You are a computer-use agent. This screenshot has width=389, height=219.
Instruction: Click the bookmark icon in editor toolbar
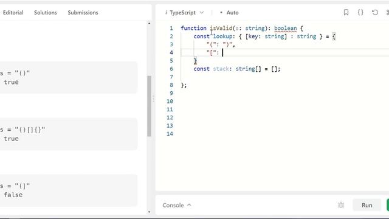346,12
